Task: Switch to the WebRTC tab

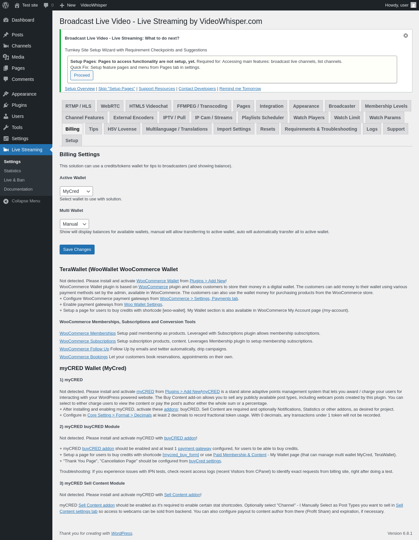Action: click(x=110, y=106)
